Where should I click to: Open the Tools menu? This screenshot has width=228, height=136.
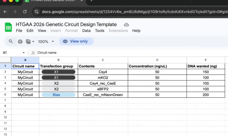(x=100, y=31)
